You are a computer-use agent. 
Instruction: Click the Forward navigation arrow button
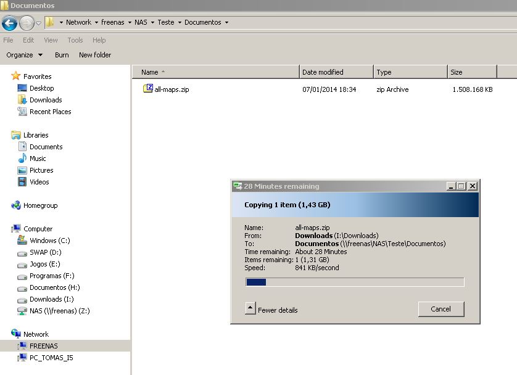point(27,23)
